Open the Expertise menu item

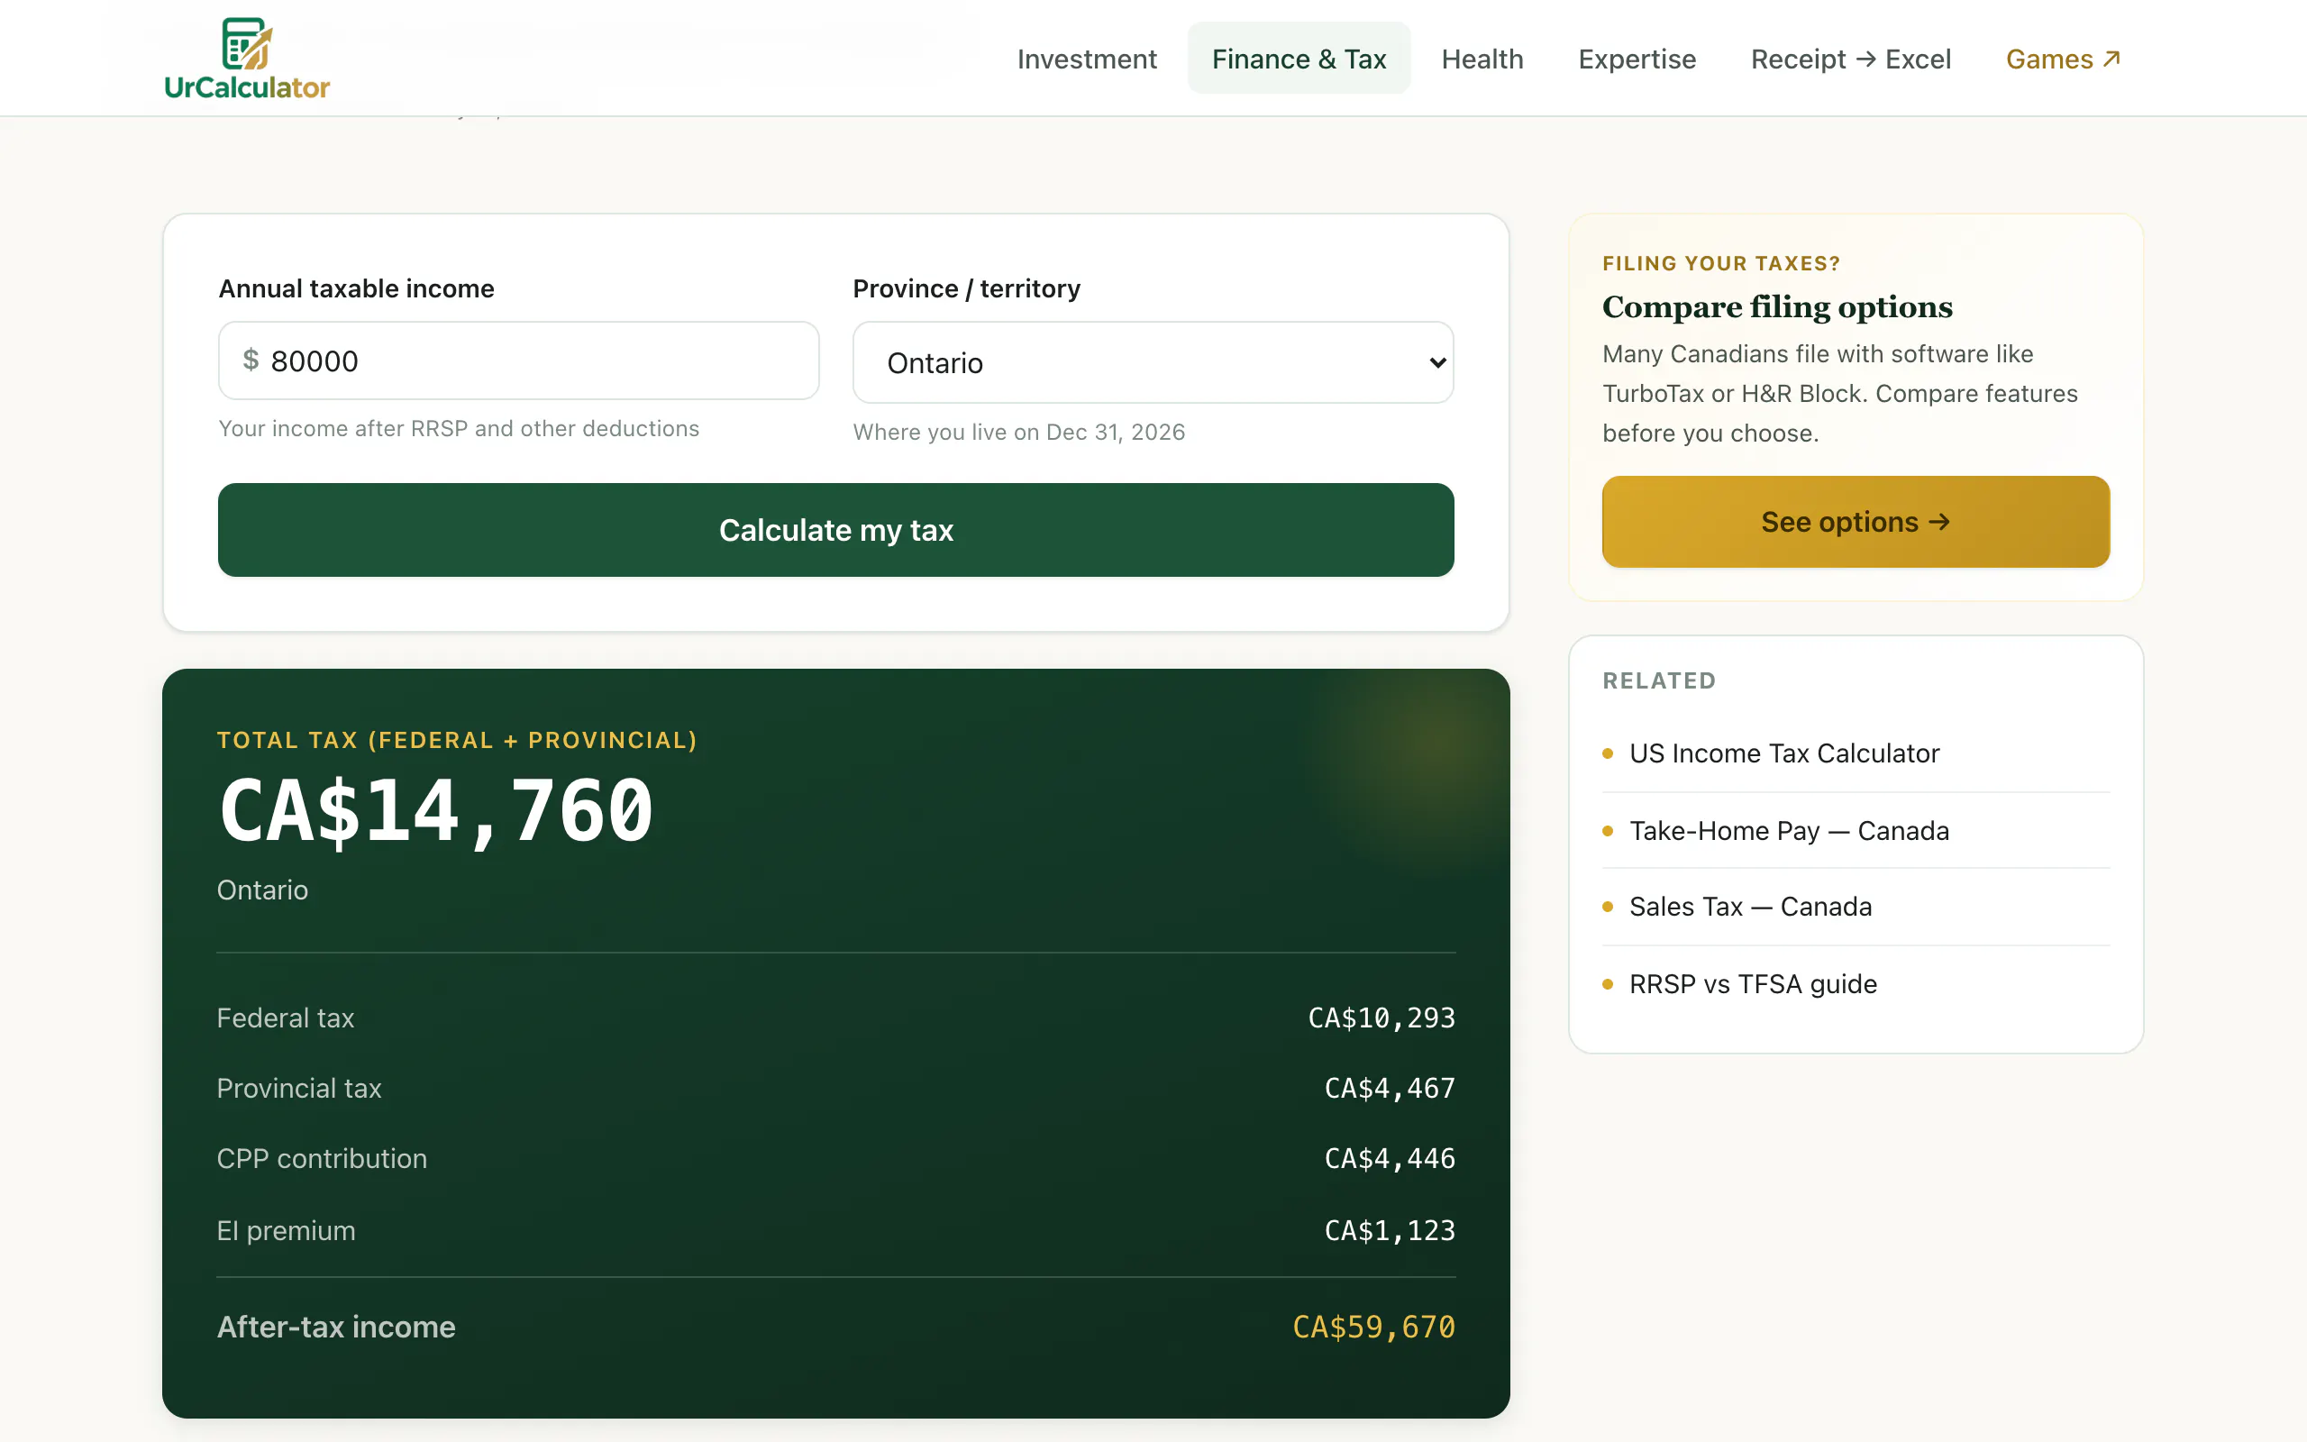point(1637,59)
